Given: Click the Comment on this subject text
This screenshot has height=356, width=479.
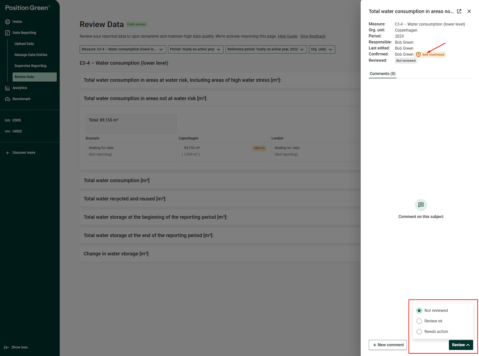Looking at the screenshot, I should click(x=421, y=217).
